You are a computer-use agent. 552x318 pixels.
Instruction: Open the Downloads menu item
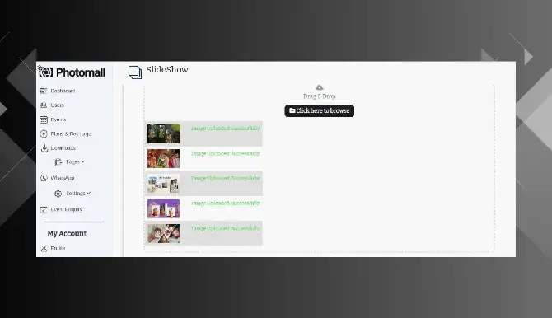(x=63, y=148)
